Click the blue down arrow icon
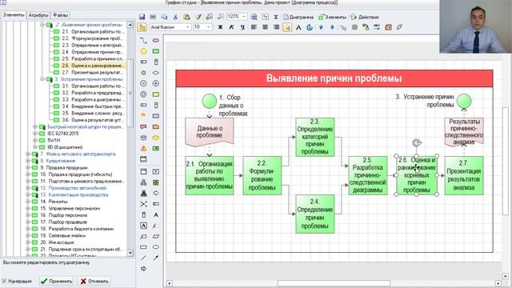This screenshot has width=512, height=288. tap(332, 27)
